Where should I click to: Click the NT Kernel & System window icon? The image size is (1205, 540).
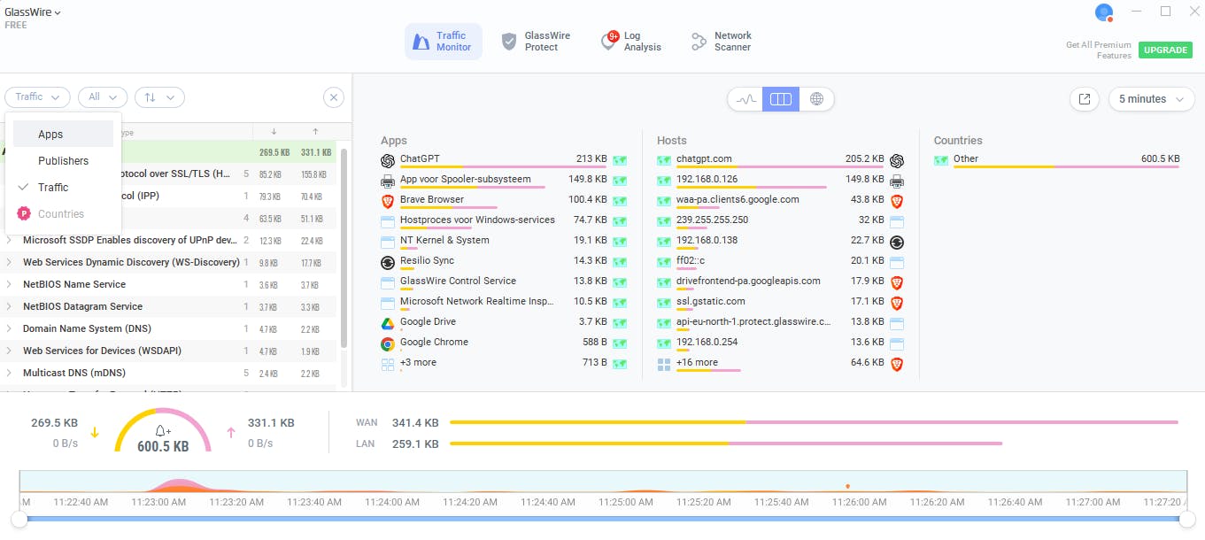(x=387, y=242)
